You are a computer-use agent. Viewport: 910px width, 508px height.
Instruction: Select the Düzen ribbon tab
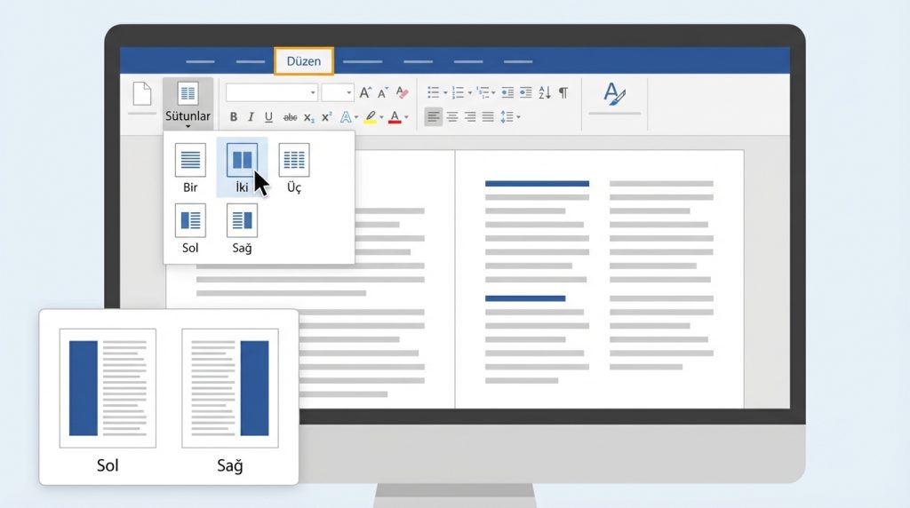coord(304,61)
